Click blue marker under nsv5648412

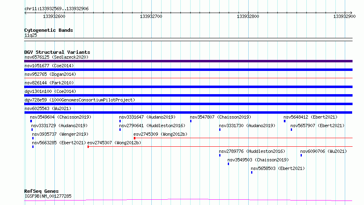[285, 121]
